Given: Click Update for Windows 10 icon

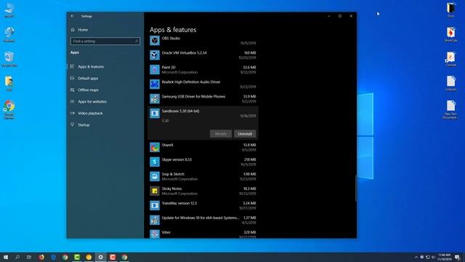Looking at the screenshot, I should pyautogui.click(x=155, y=220).
